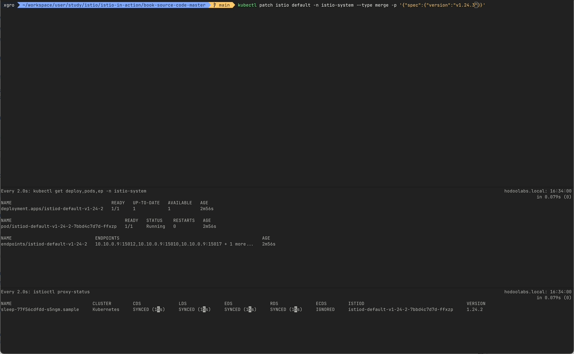Click the VERSION column header
The width and height of the screenshot is (574, 354).
476,304
